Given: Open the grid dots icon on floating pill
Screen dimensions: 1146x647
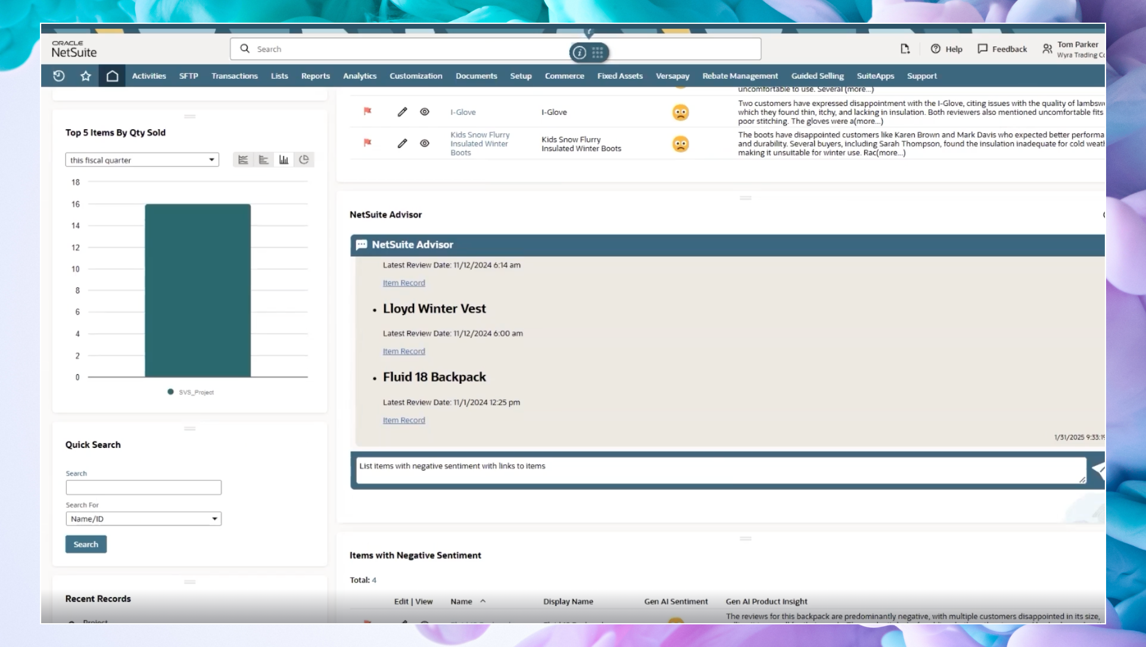Looking at the screenshot, I should 597,52.
